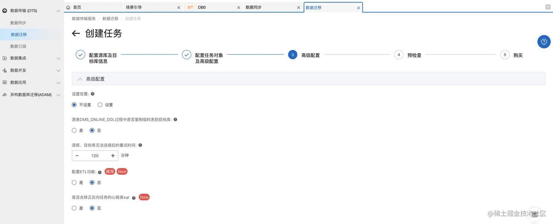Click help icon next to DMS_ONLINE_DDL setting
This screenshot has width=553, height=224.
tap(175, 119)
